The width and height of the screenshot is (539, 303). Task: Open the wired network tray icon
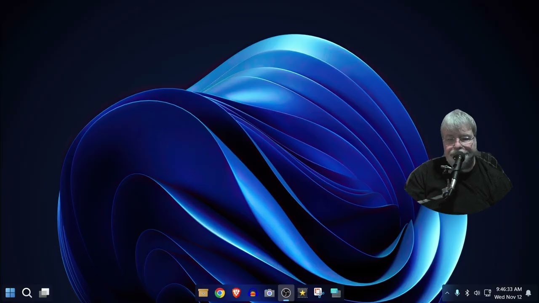(x=488, y=293)
